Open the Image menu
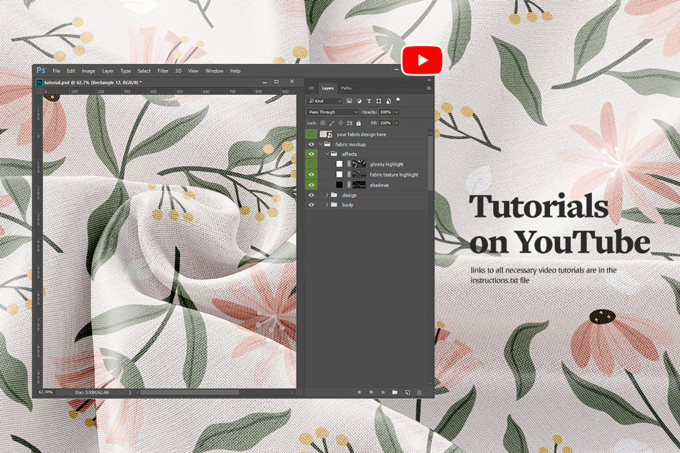Image resolution: width=680 pixels, height=453 pixels. 88,71
